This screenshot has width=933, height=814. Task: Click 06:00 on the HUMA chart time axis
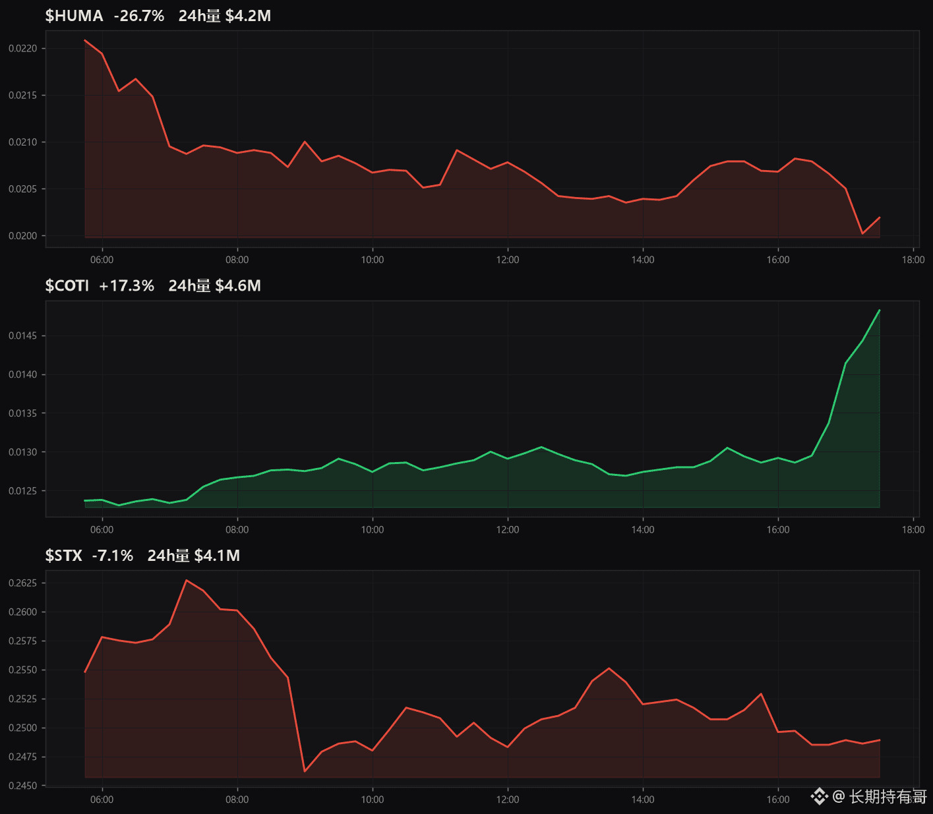coord(102,260)
